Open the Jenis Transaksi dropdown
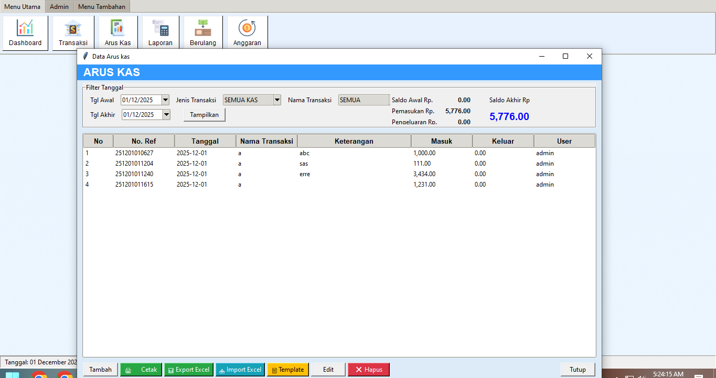Screen dimensions: 716x378 [x=277, y=100]
